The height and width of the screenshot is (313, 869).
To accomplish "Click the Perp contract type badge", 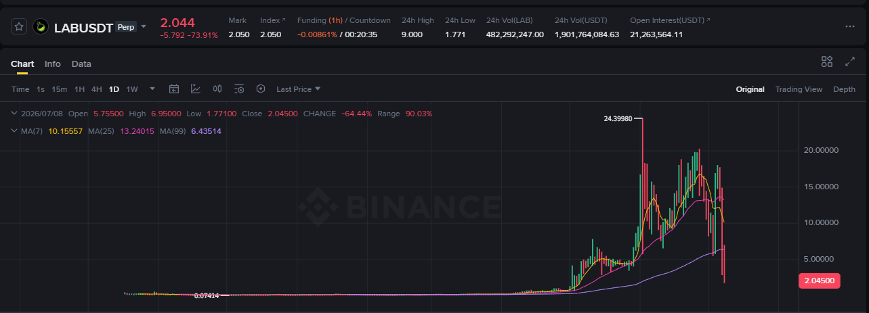I will point(126,27).
